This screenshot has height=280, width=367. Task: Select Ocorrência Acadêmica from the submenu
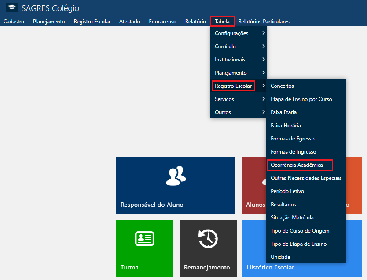pos(297,165)
